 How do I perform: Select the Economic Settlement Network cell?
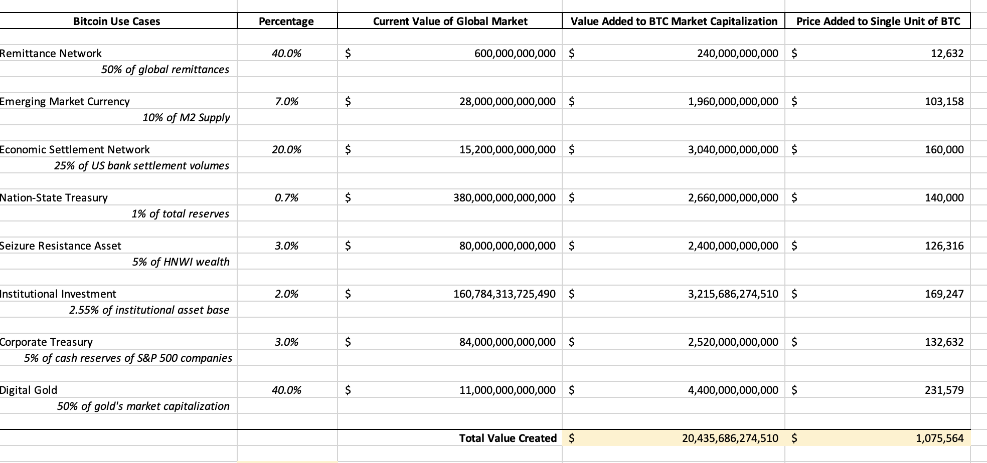[x=118, y=149]
